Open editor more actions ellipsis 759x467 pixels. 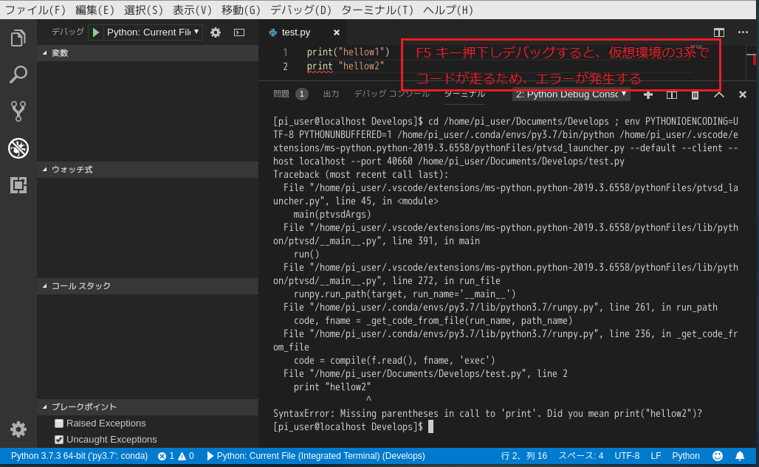click(743, 32)
